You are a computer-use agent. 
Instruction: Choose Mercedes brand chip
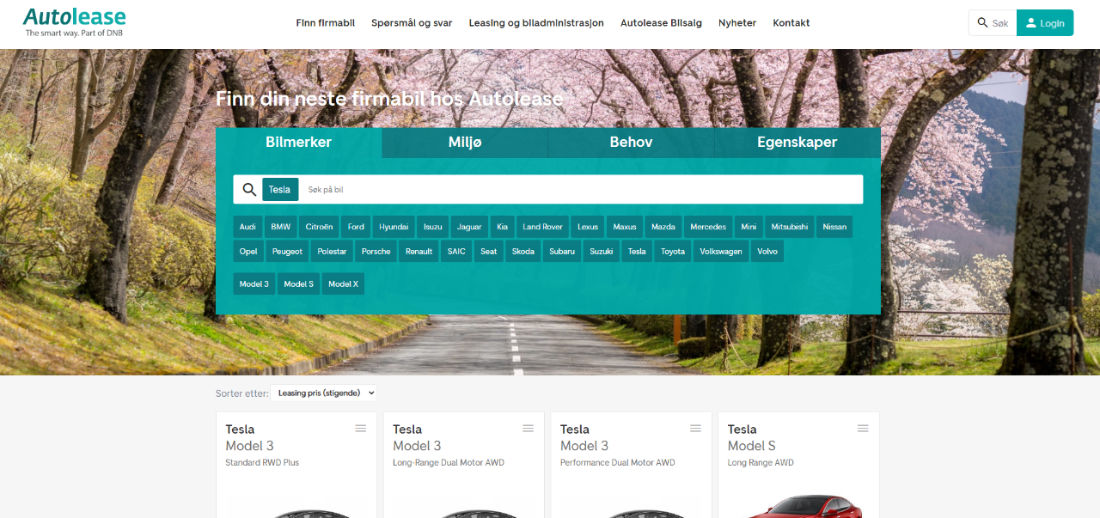click(708, 227)
